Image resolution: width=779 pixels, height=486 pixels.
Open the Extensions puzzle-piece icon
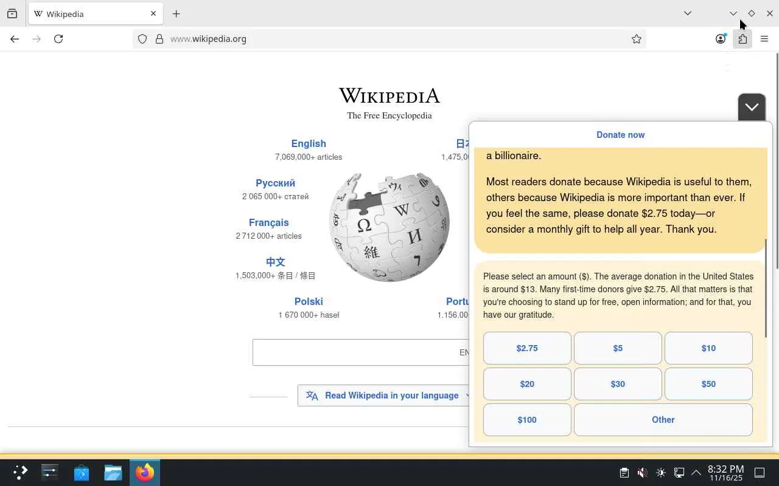pos(742,39)
